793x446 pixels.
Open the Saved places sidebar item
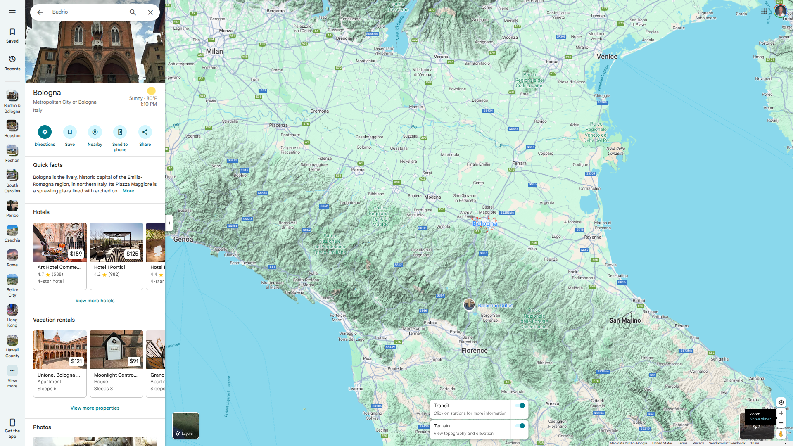pyautogui.click(x=12, y=36)
